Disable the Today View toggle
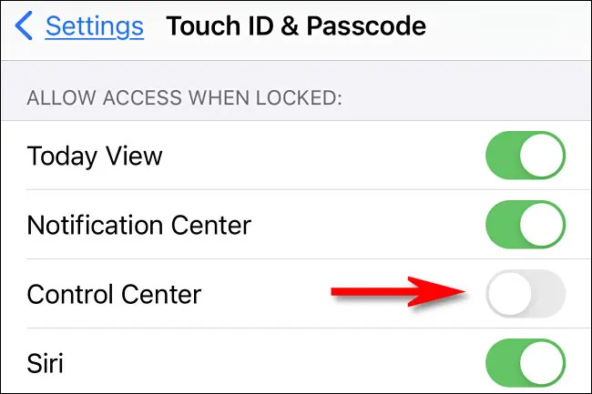Viewport: 592px width, 394px height. 526,156
